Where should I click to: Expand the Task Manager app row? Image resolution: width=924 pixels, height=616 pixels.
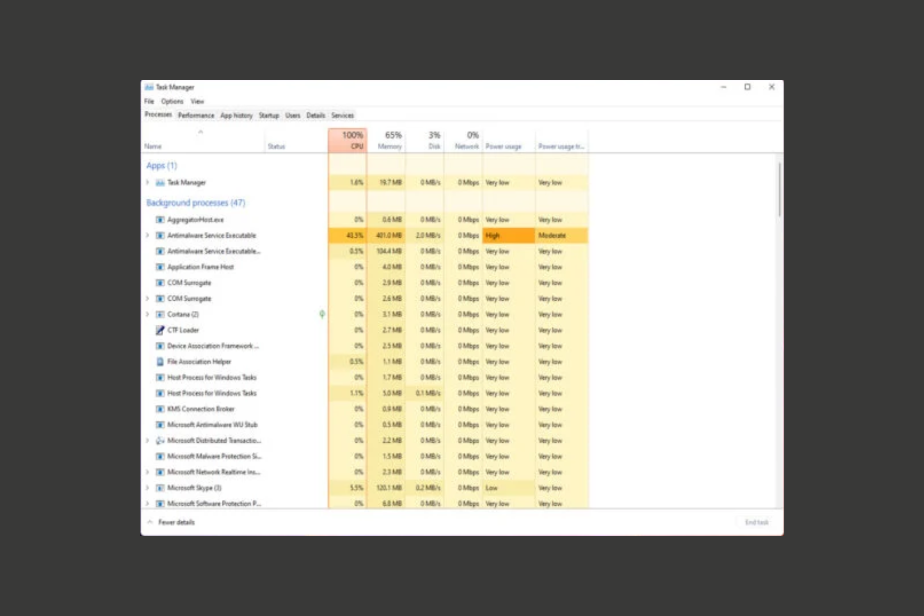coord(148,182)
